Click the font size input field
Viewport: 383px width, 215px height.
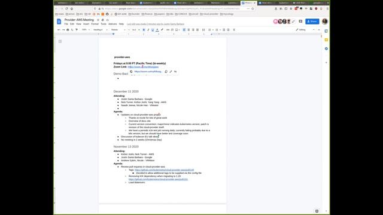pyautogui.click(x=134, y=30)
